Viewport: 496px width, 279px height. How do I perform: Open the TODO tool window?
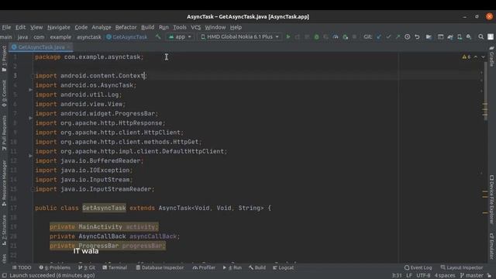coord(22,267)
